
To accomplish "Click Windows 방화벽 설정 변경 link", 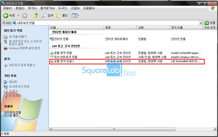I will point(24,48).
